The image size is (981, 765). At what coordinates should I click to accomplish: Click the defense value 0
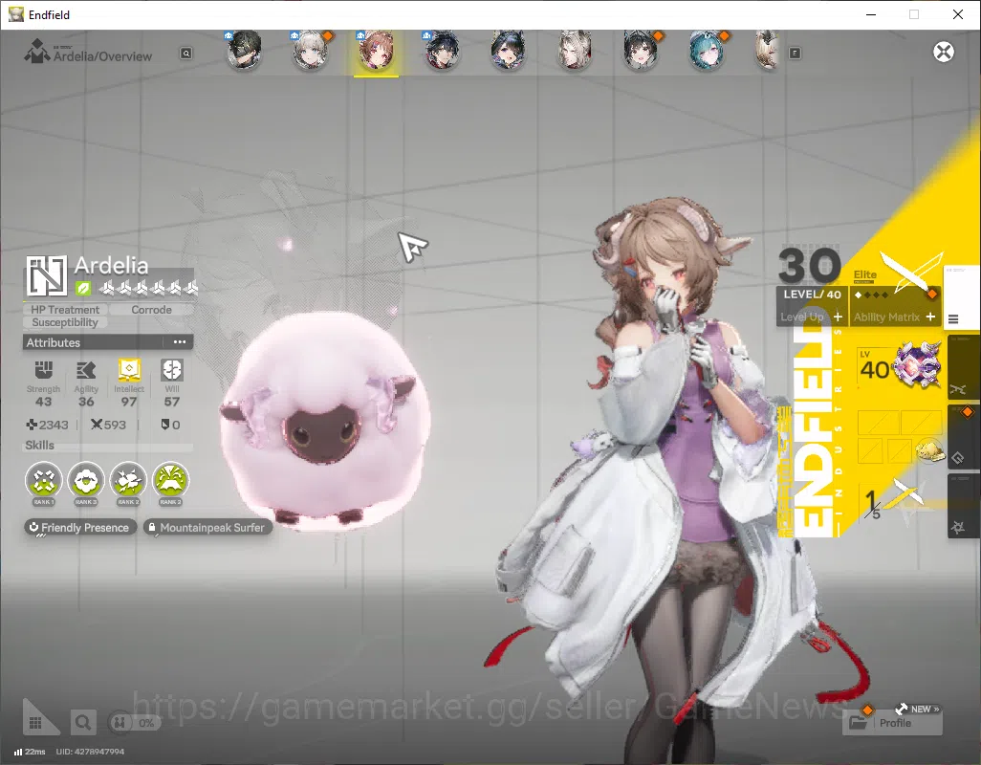pyautogui.click(x=177, y=425)
